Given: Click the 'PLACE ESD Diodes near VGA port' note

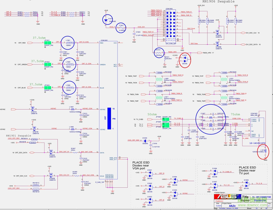Looking at the screenshot, I should [141, 165].
